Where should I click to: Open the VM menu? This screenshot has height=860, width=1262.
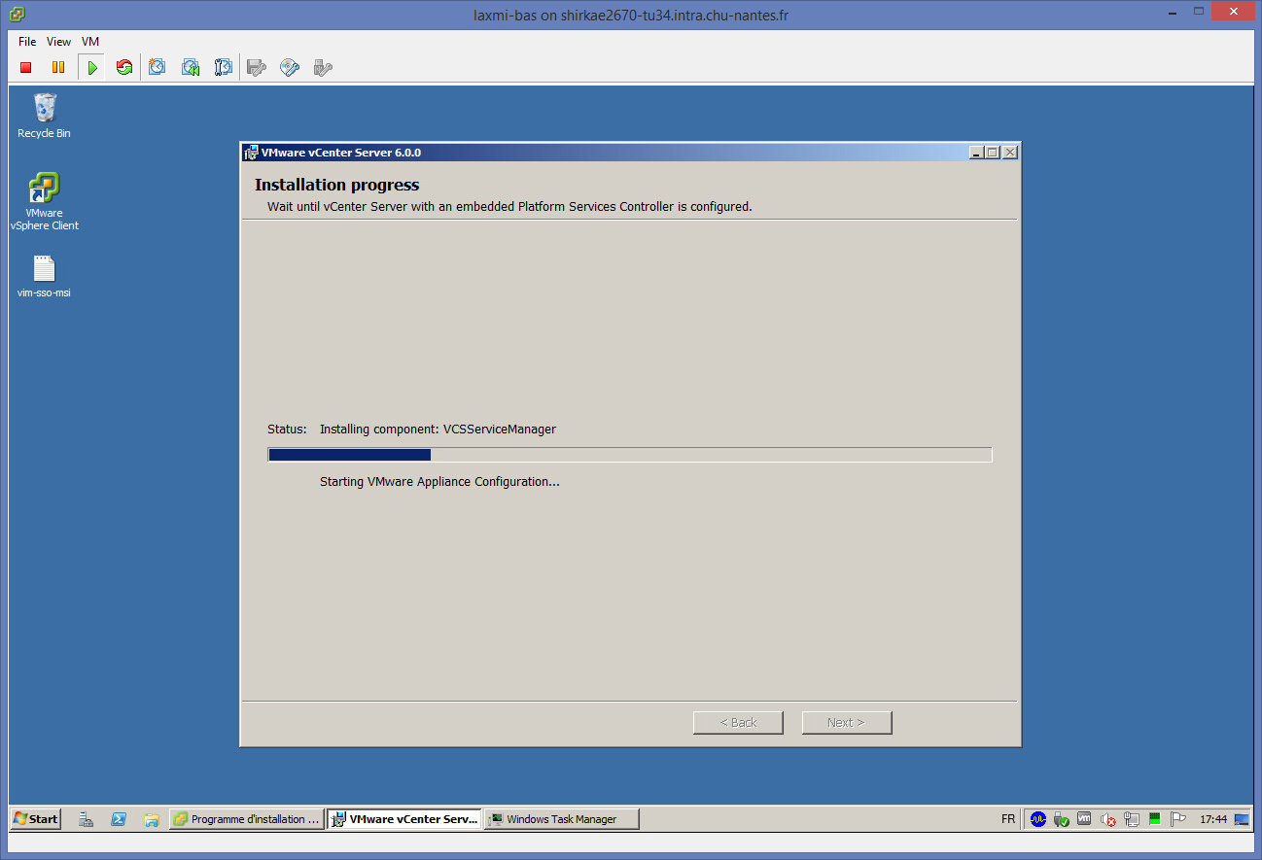click(90, 42)
